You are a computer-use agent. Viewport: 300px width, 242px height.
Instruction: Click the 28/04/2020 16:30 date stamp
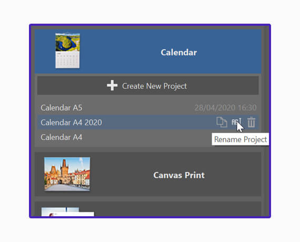(x=225, y=108)
